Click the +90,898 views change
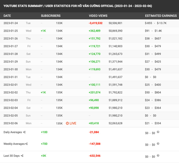The height and width of the screenshot is (163, 179). pyautogui.click(x=94, y=108)
